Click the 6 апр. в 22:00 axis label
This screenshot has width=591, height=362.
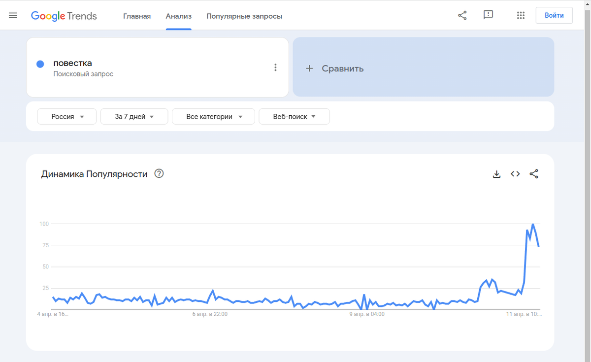pyautogui.click(x=209, y=314)
